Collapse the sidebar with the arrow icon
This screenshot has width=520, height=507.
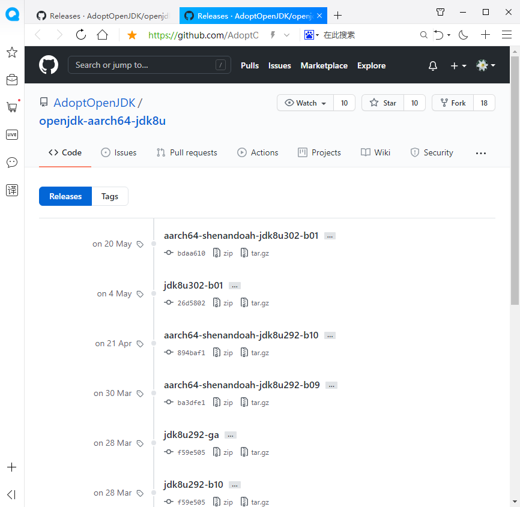click(11, 495)
